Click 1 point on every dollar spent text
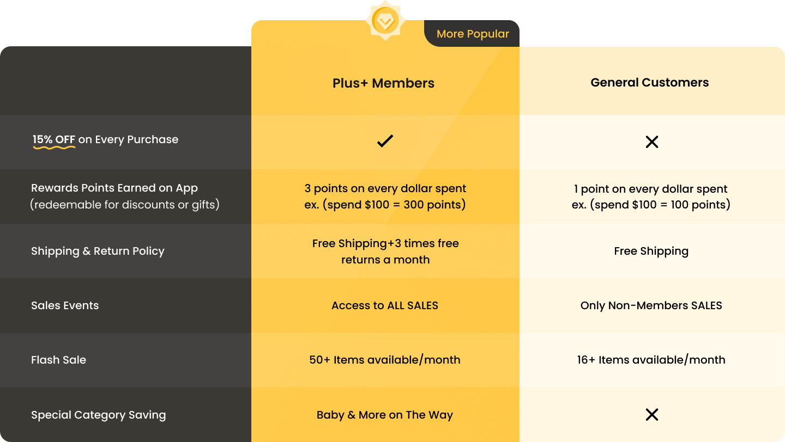 (651, 189)
